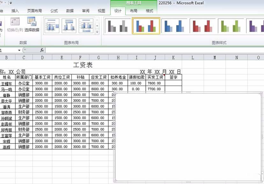This screenshot has width=264, height=184.
Task: Select the third chart layout thumbnail
Action: click(86, 25)
